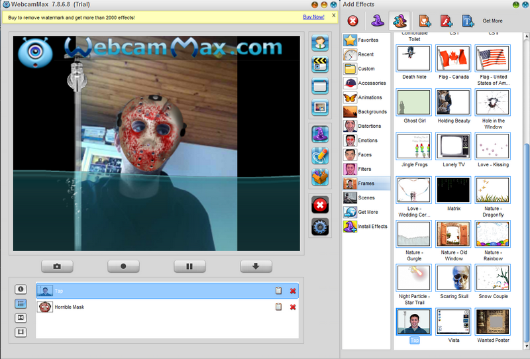This screenshot has width=530, height=359.
Task: Click Install Effects in category list
Action: pos(366,226)
